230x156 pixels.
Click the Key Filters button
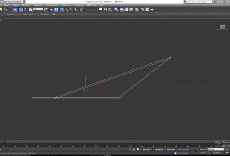pyautogui.click(x=218, y=153)
